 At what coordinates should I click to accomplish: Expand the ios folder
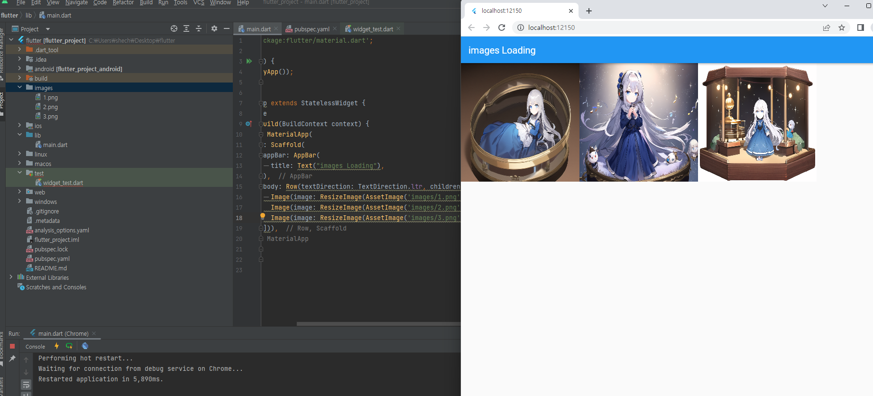[x=19, y=125]
